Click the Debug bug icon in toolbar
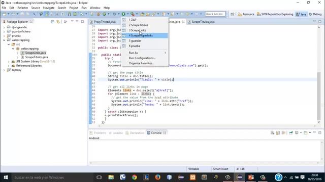Screen dimensions: 325x182 click(x=114, y=14)
